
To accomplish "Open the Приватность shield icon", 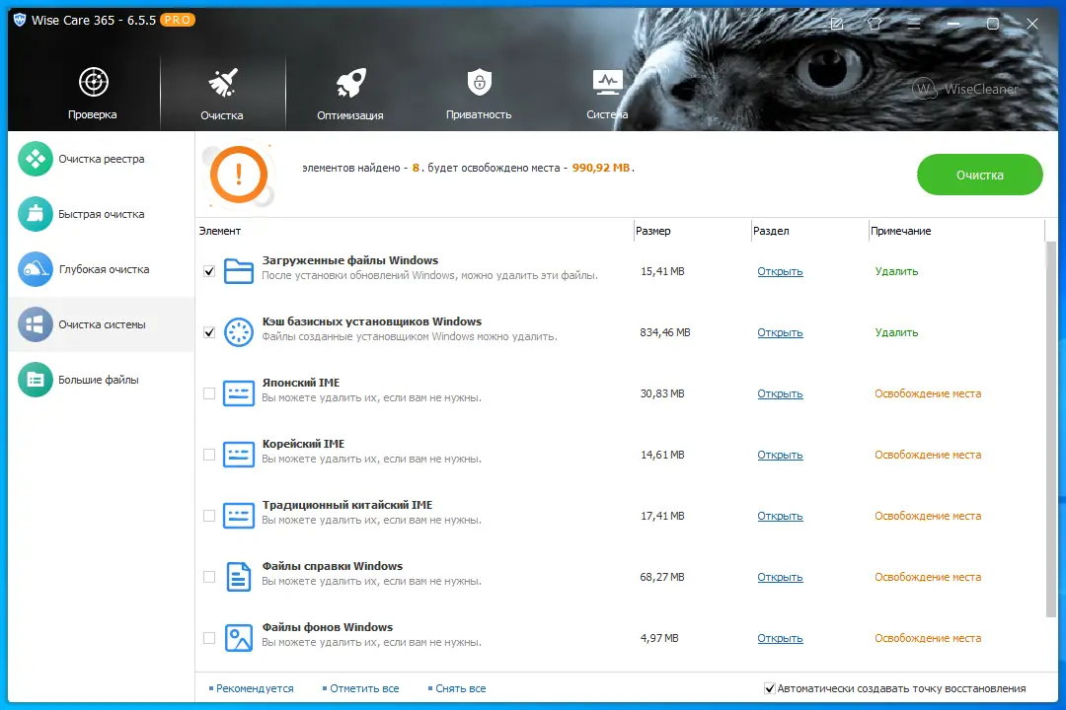I will [480, 82].
